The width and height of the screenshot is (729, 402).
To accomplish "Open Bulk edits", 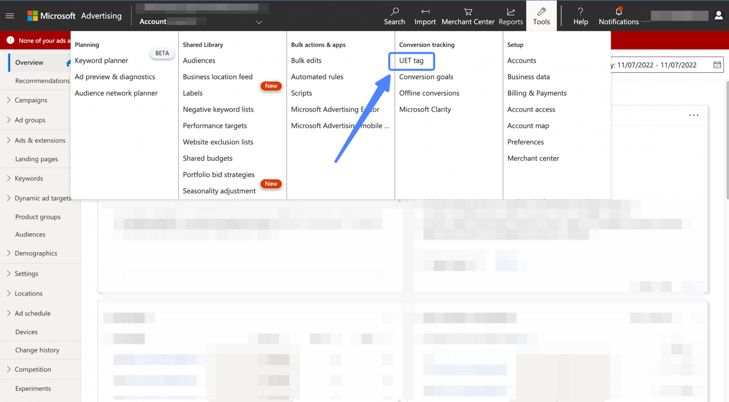I will point(306,60).
